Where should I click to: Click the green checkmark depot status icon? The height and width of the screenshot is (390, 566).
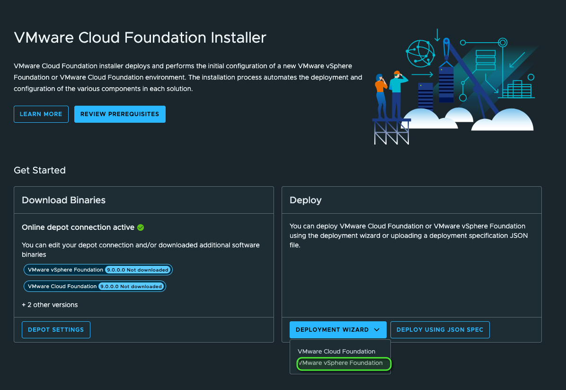click(x=141, y=227)
